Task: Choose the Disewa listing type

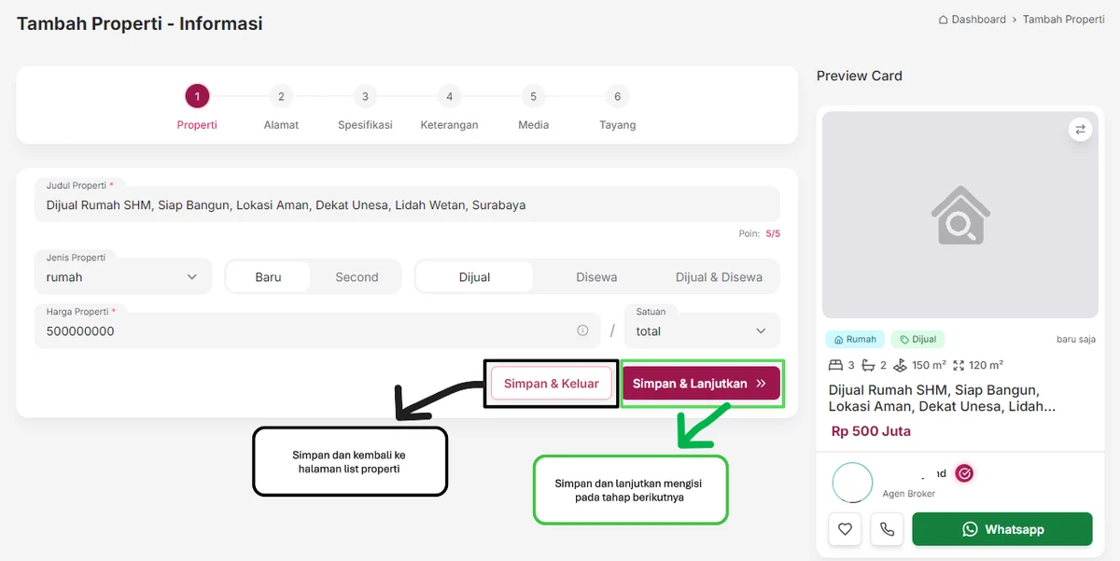Action: (x=596, y=277)
